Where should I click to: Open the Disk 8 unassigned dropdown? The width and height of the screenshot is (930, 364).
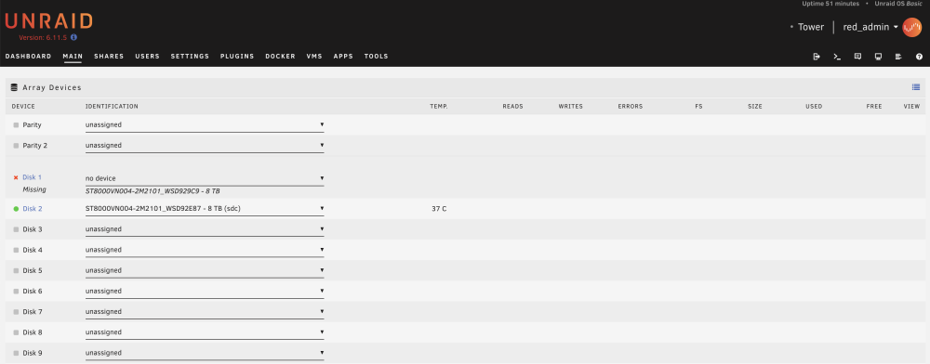(x=205, y=332)
